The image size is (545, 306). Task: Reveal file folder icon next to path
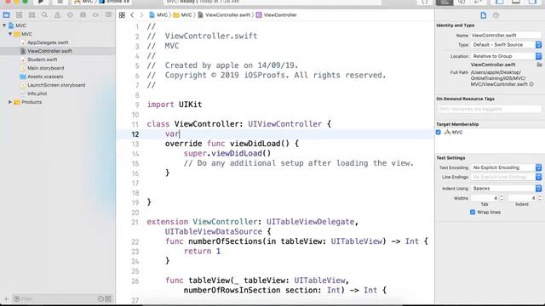tap(539, 65)
